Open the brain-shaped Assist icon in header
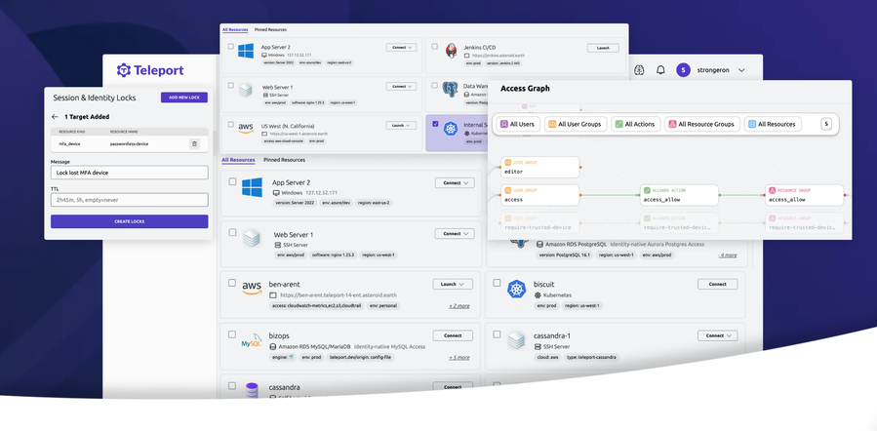 (640, 70)
